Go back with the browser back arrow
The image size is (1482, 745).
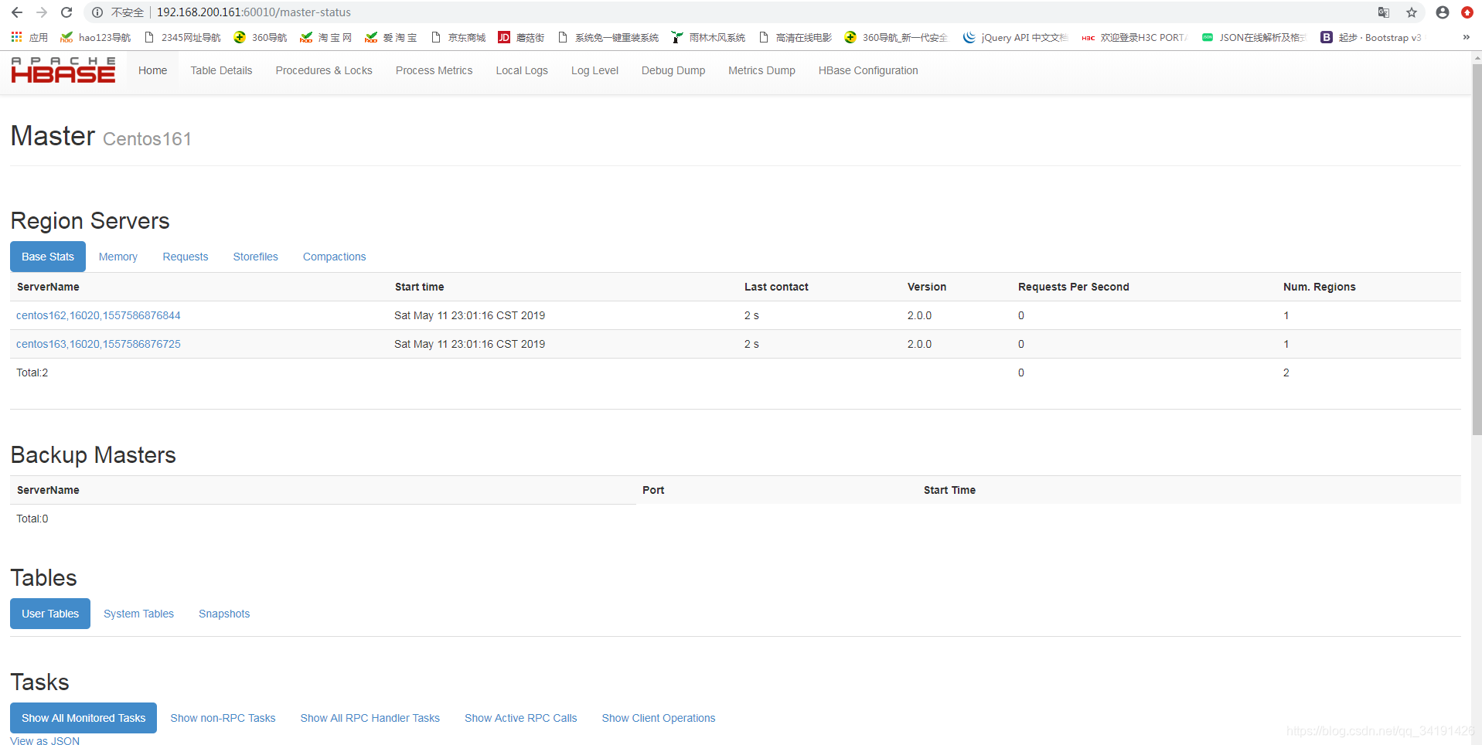17,12
